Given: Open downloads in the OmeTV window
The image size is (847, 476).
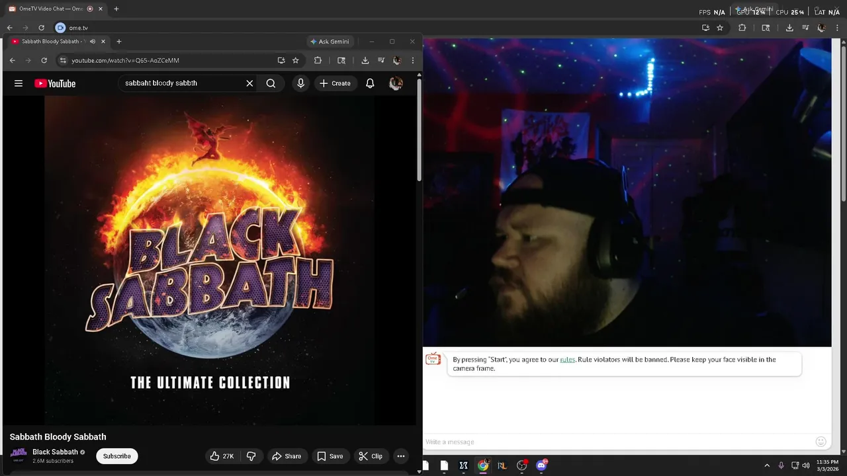Looking at the screenshot, I should 789,28.
